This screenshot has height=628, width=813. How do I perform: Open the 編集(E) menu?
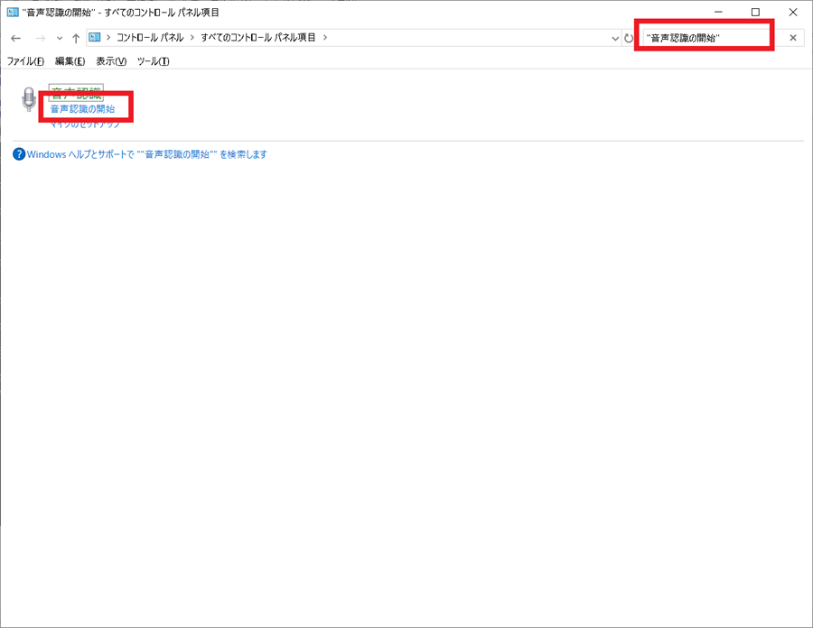(x=70, y=61)
